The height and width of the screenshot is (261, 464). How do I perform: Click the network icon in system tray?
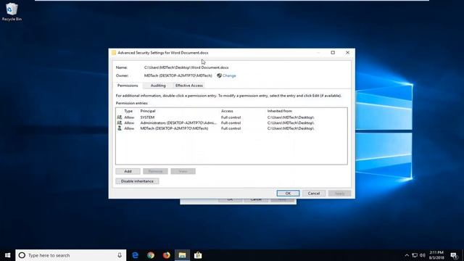point(415,255)
